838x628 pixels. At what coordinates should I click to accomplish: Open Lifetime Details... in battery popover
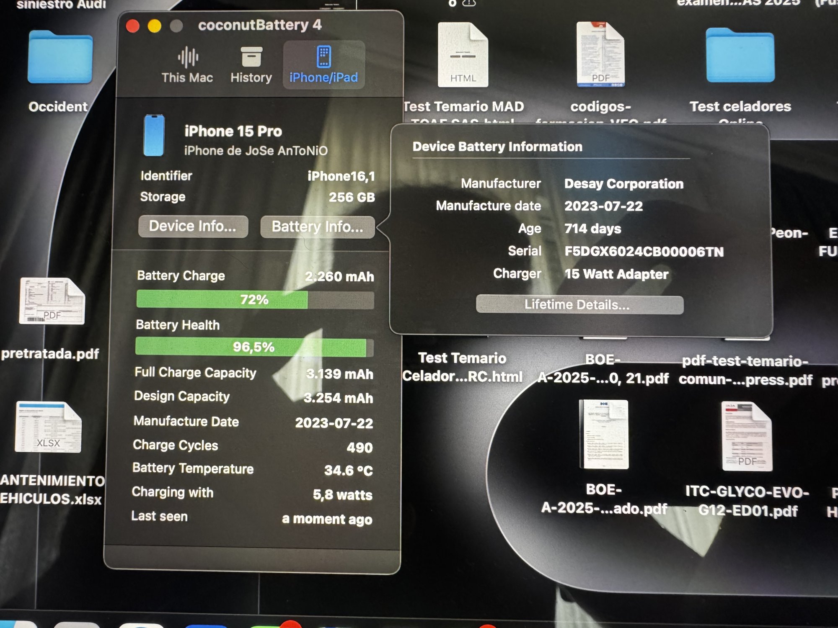pyautogui.click(x=579, y=305)
